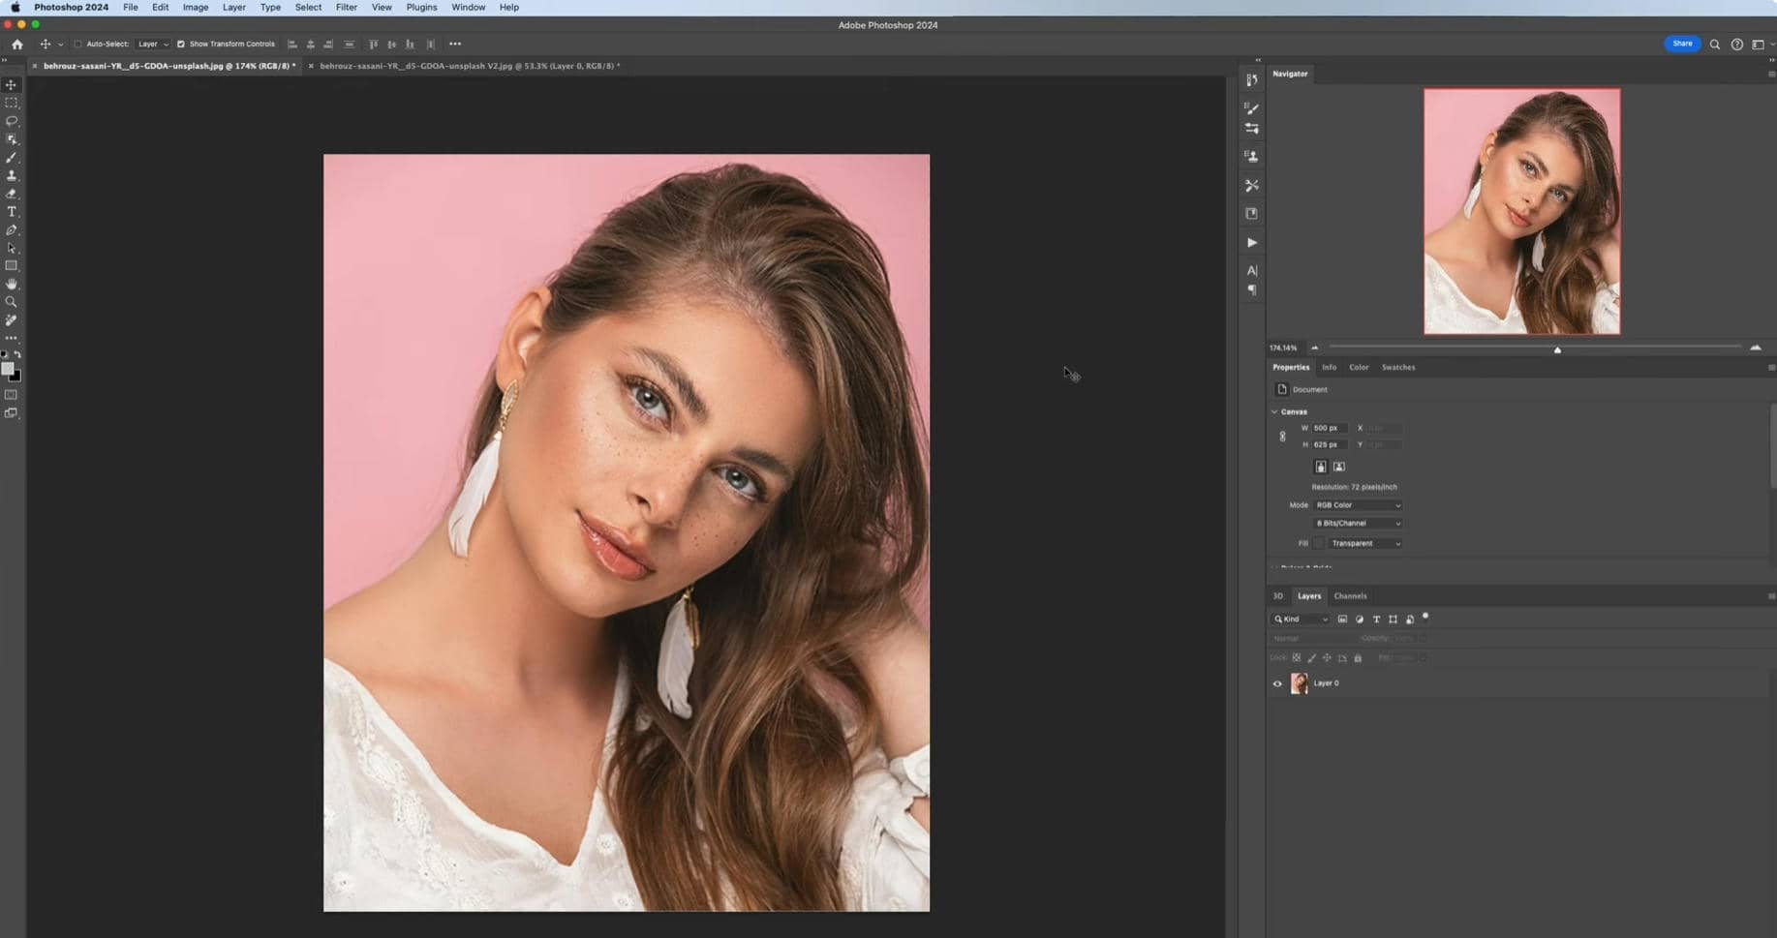This screenshot has height=938, width=1777.
Task: Open the Navigator panel flyout menu
Action: pyautogui.click(x=1771, y=74)
